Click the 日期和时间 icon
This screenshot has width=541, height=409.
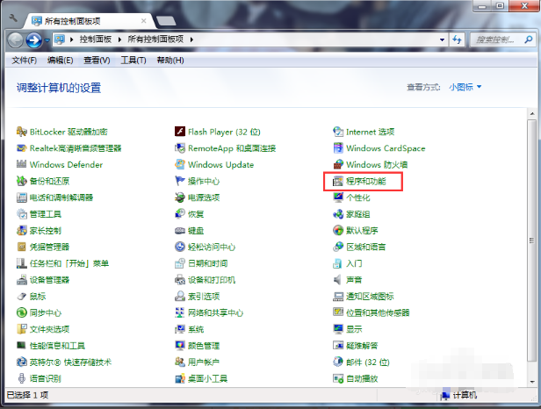(180, 263)
